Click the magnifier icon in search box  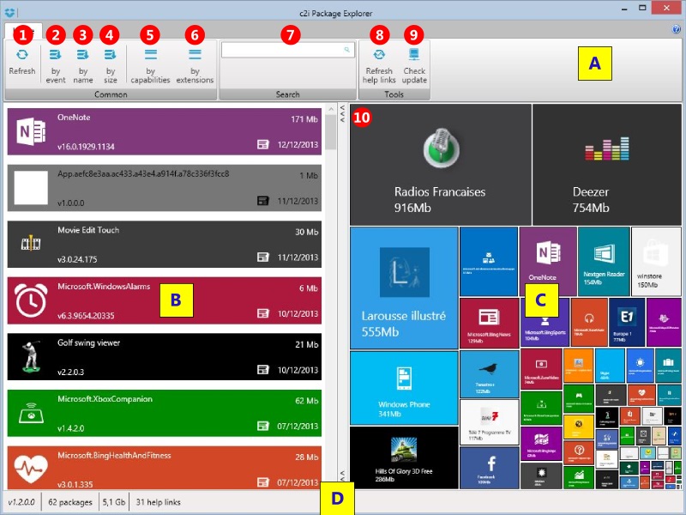(x=347, y=50)
